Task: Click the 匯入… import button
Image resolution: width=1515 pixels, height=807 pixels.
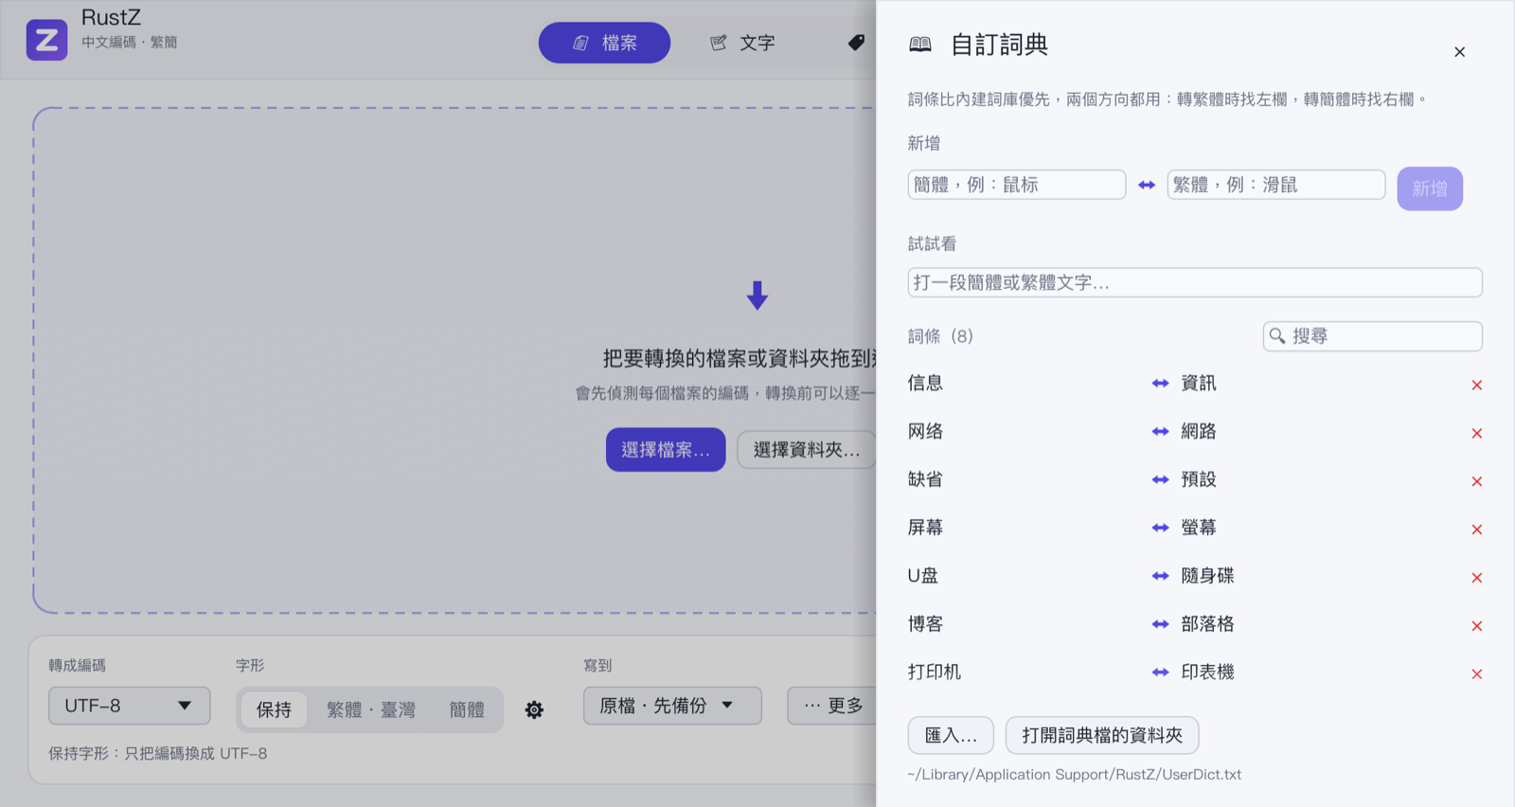Action: pyautogui.click(x=951, y=735)
